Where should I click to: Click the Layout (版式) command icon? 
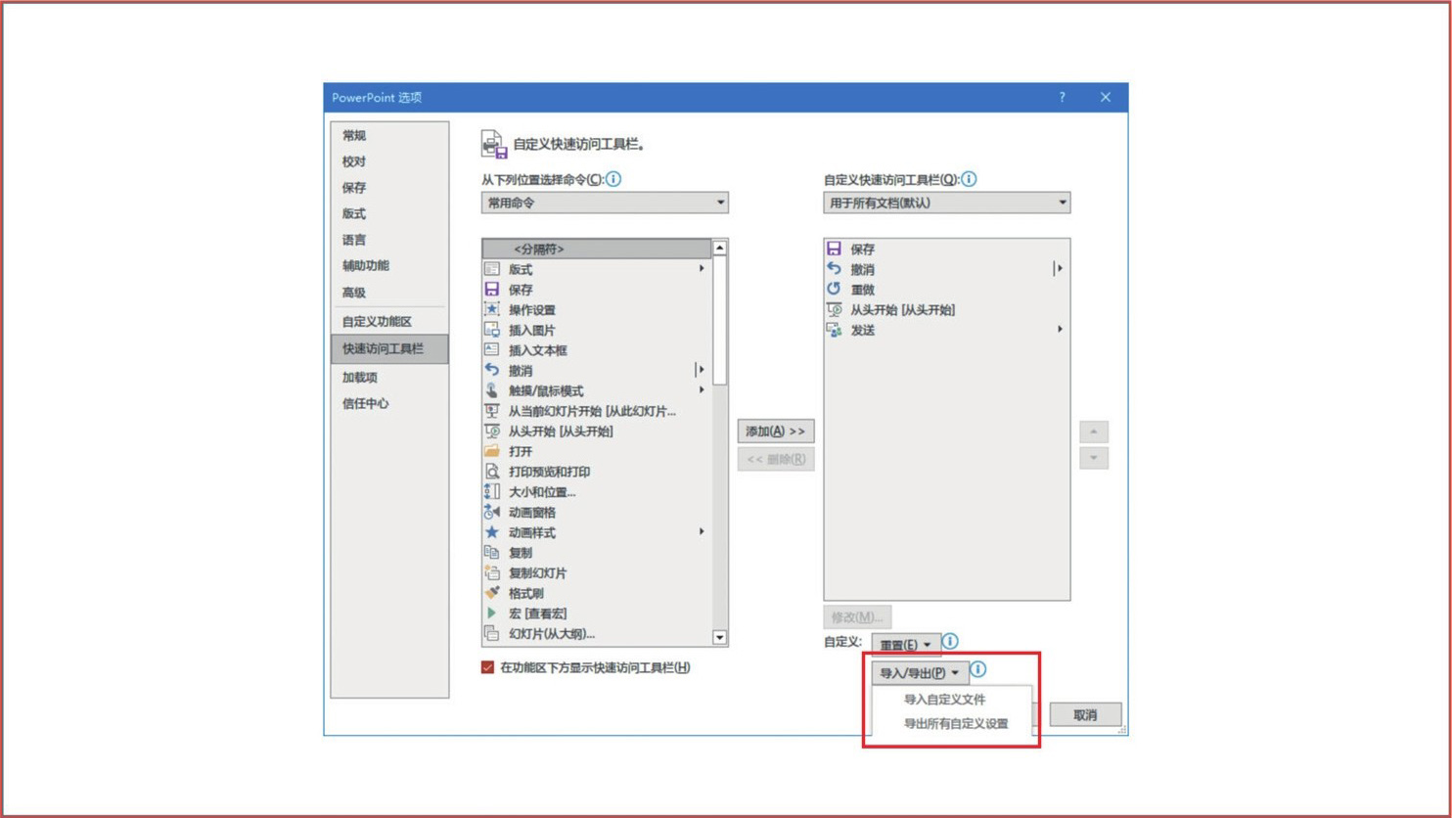point(492,269)
